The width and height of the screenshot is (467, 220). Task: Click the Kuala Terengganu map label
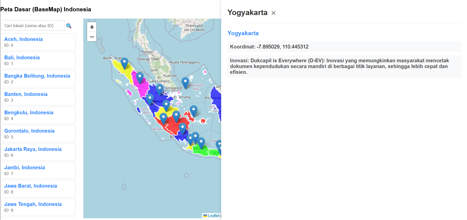(x=185, y=62)
